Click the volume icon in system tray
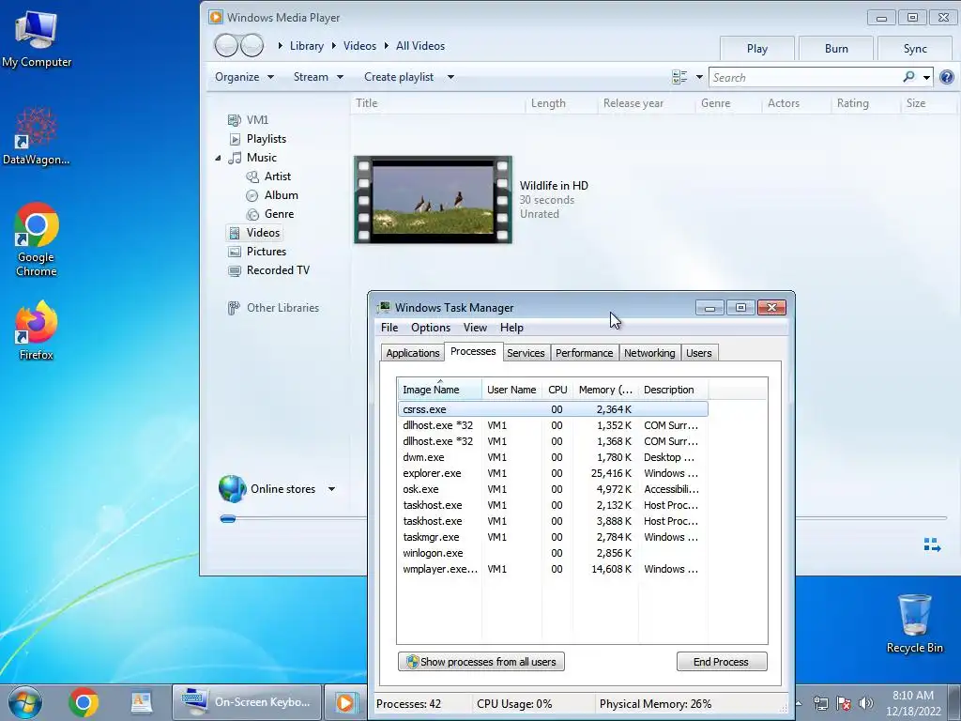The width and height of the screenshot is (961, 721). point(866,703)
